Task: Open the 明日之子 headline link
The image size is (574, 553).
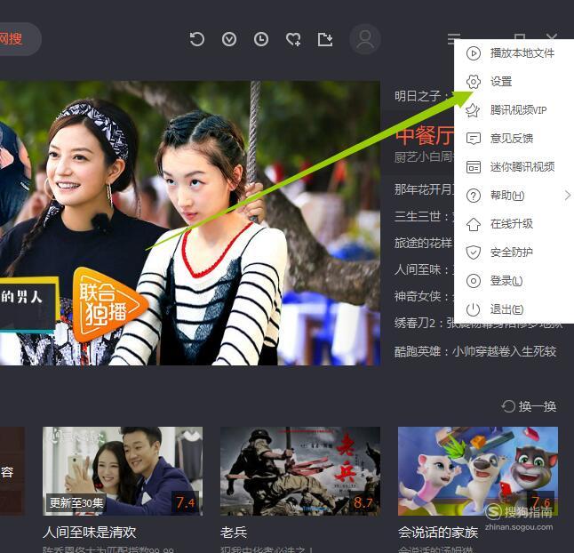Action: pos(421,96)
